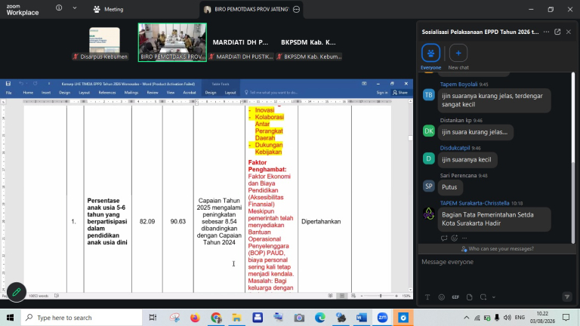Click the table cell value 82.09

point(147,221)
